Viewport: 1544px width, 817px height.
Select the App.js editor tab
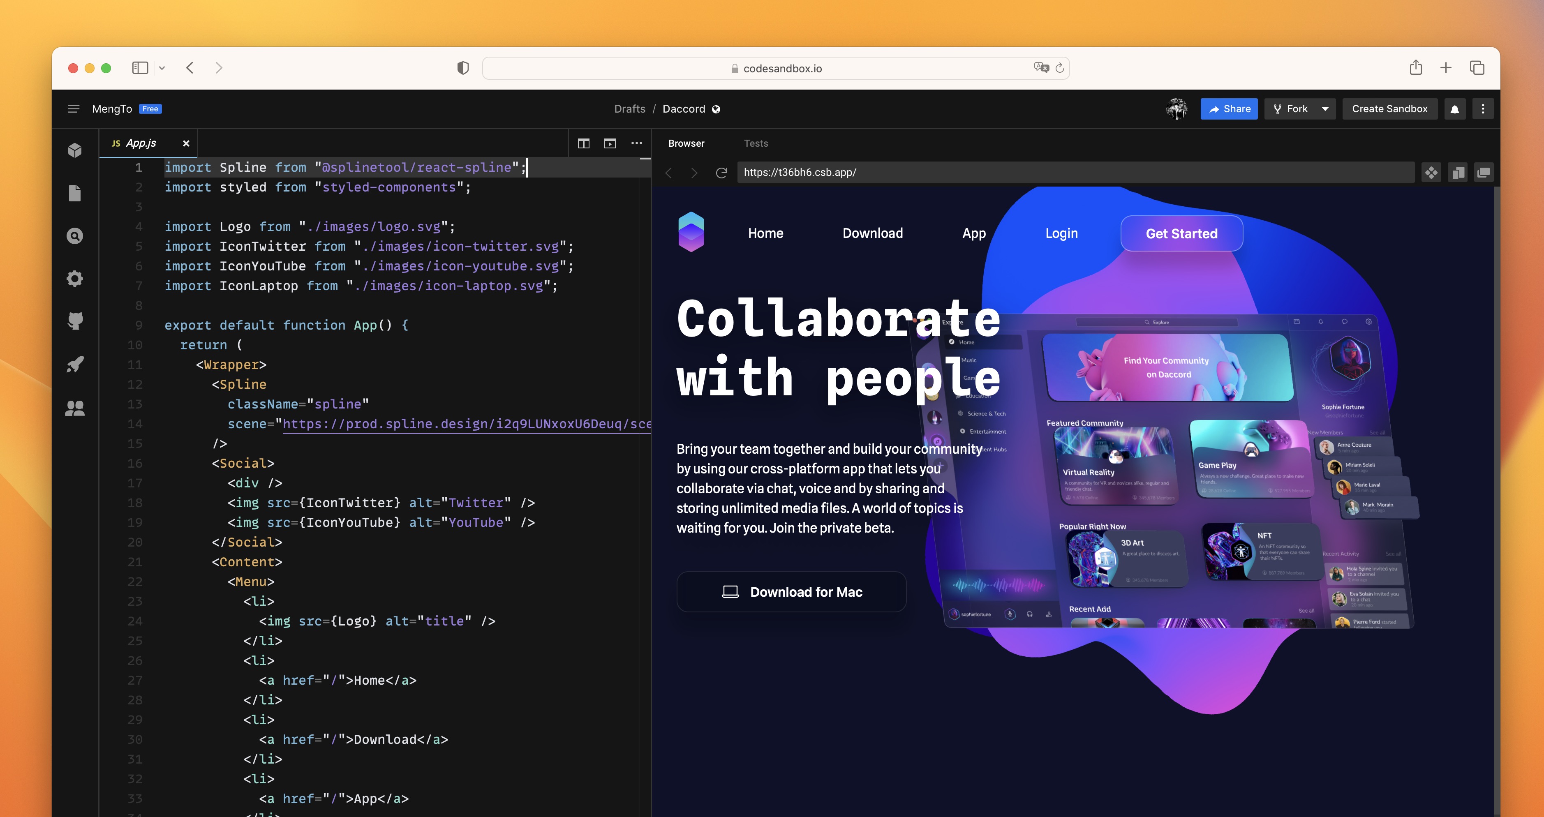(x=141, y=143)
